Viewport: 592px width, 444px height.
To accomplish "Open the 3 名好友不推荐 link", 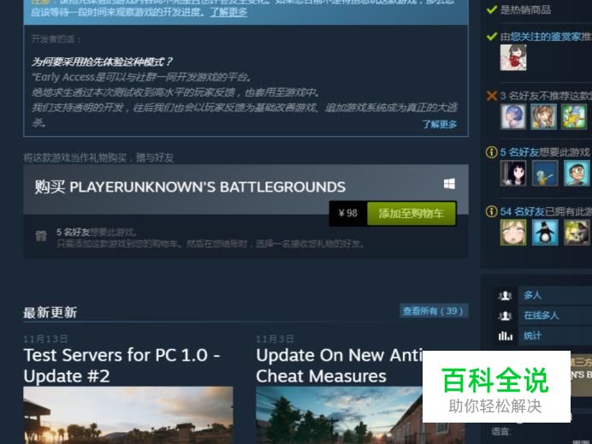I will [546, 96].
